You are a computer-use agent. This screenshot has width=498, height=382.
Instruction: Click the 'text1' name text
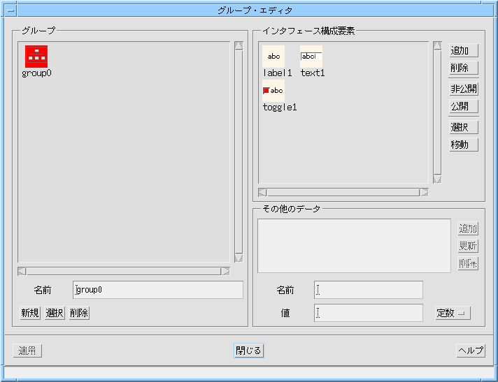point(313,73)
